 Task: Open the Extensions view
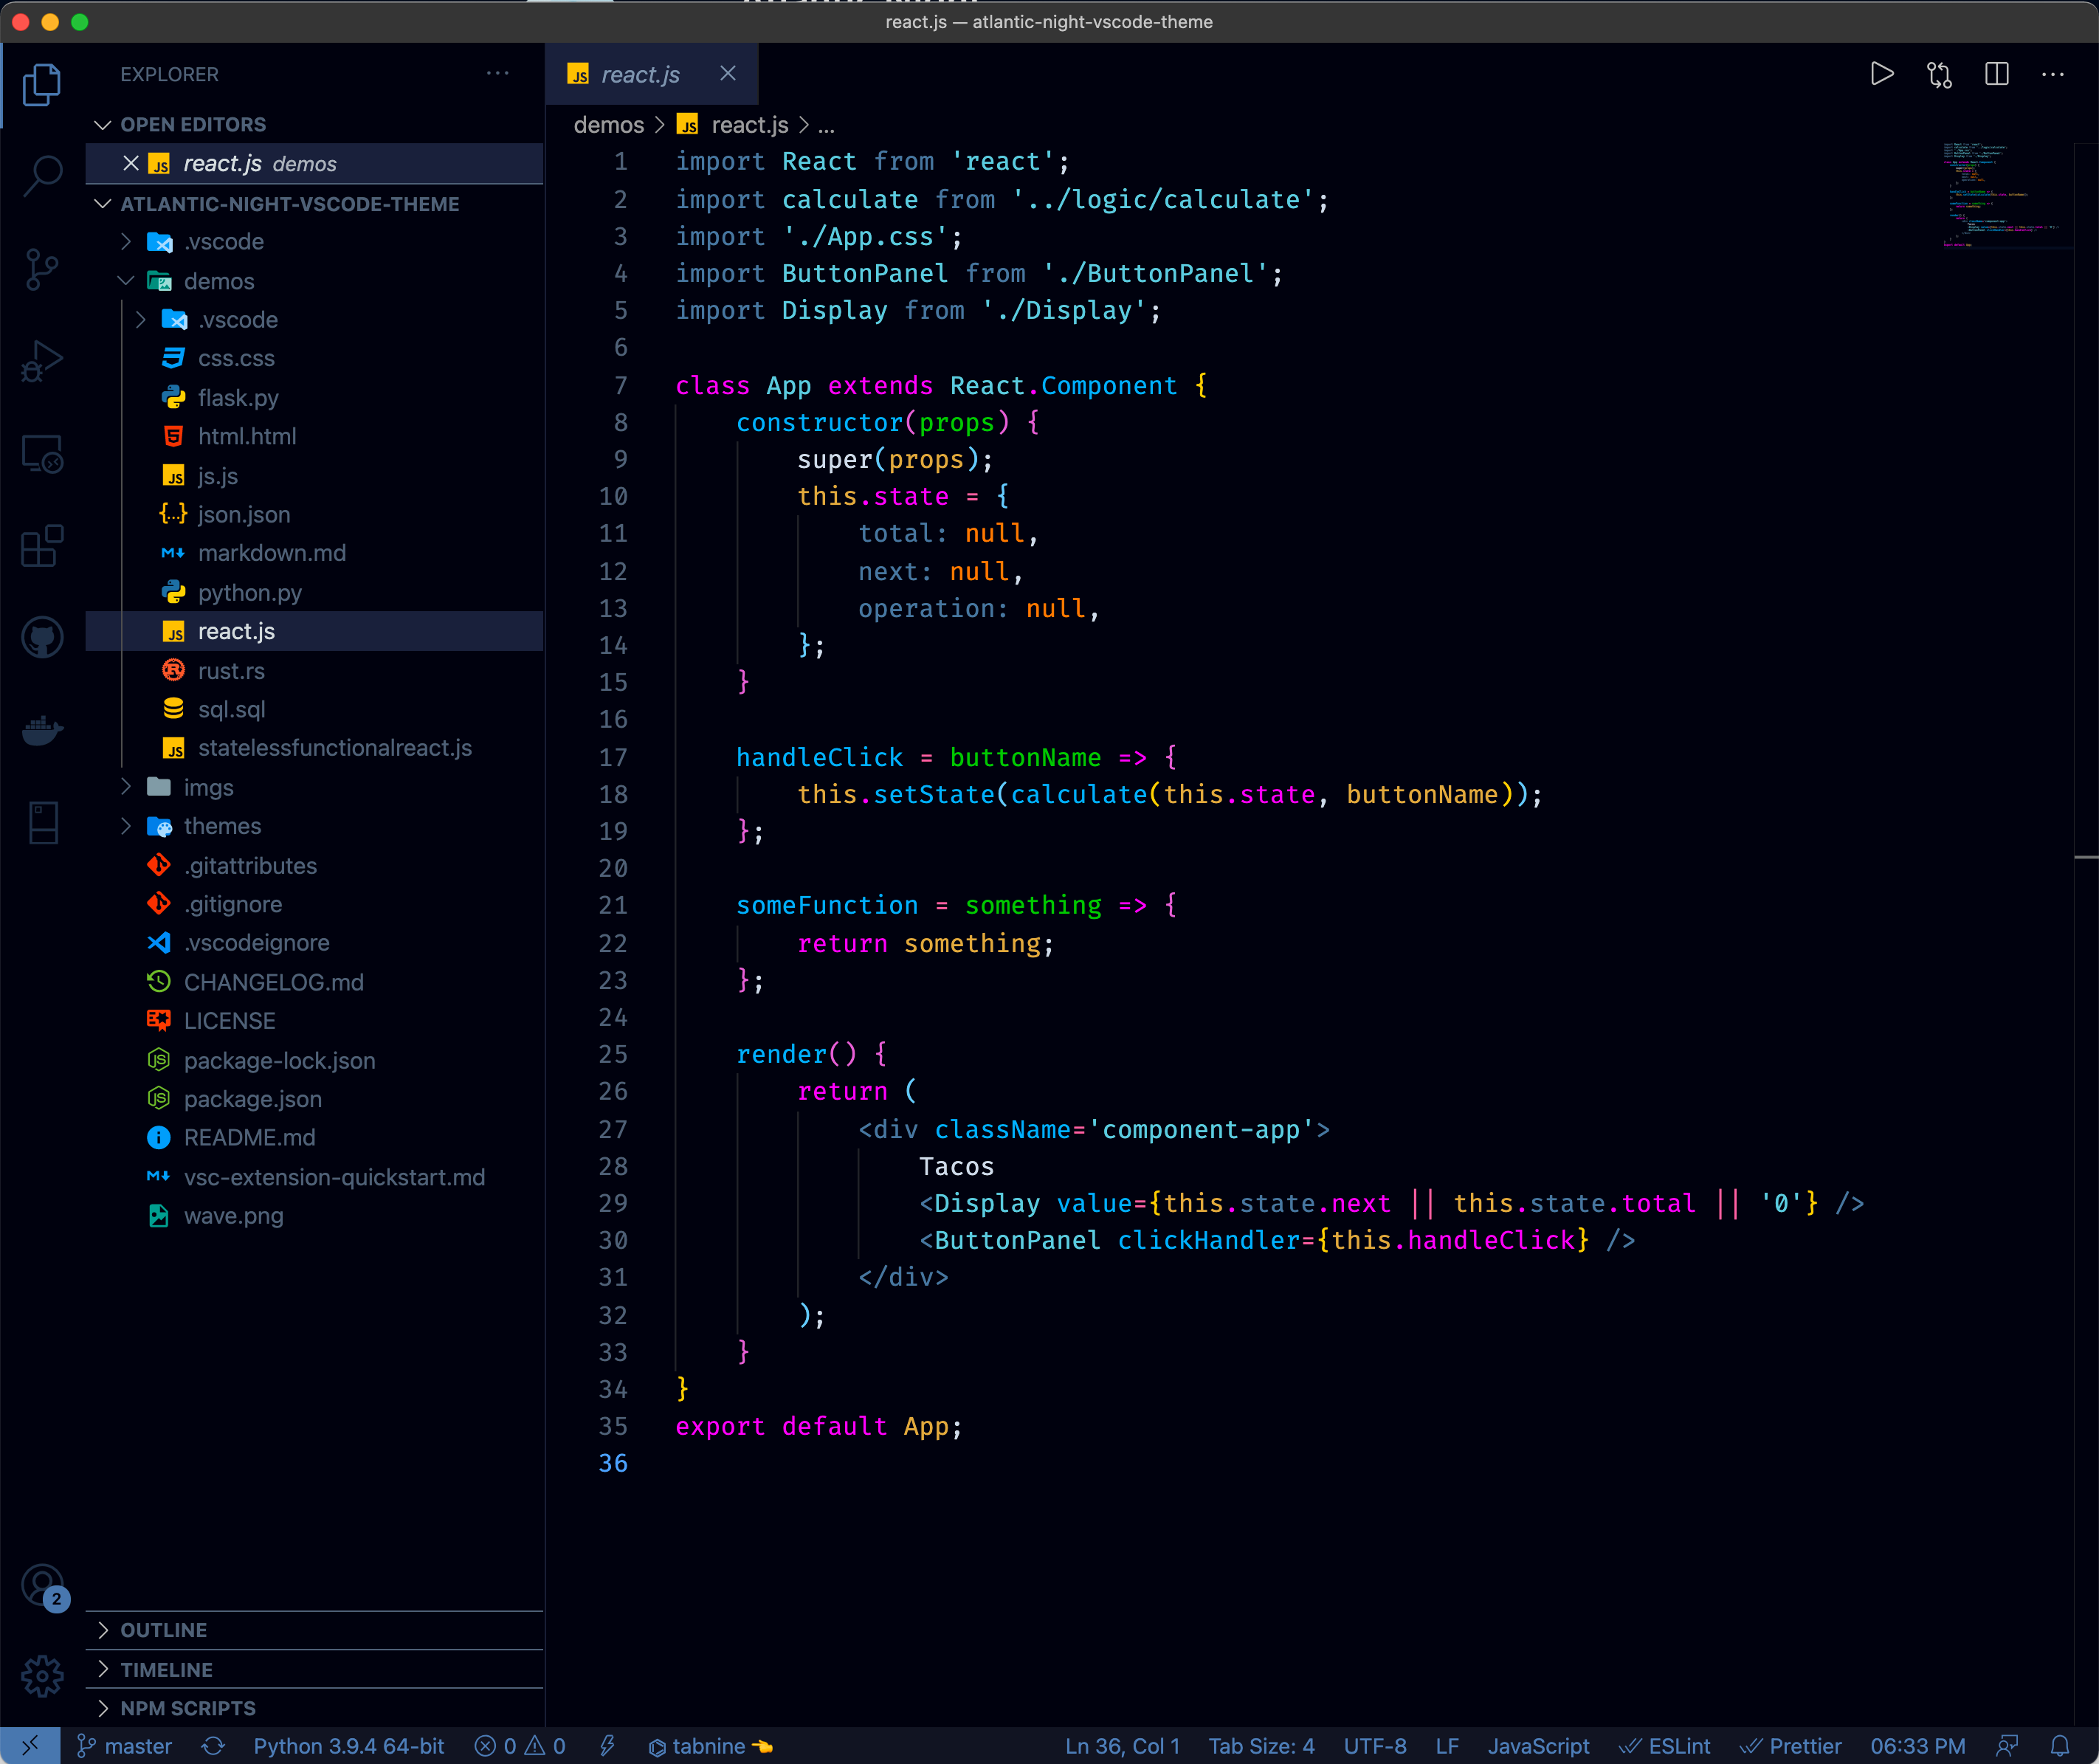click(x=42, y=546)
